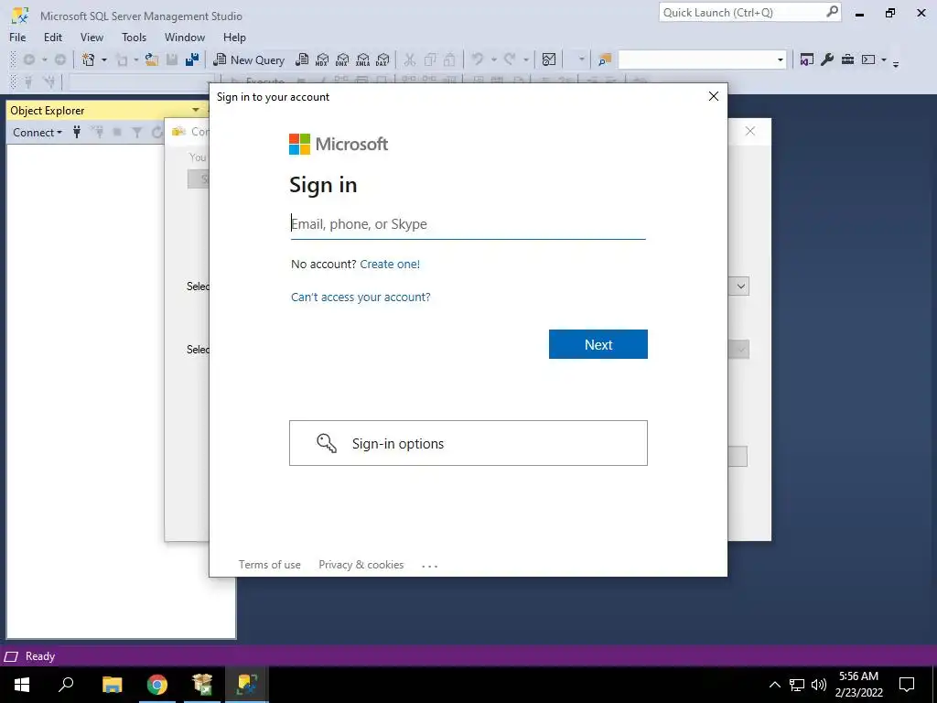937x703 pixels.
Task: Open the Privacy & cookies link
Action: click(x=361, y=564)
